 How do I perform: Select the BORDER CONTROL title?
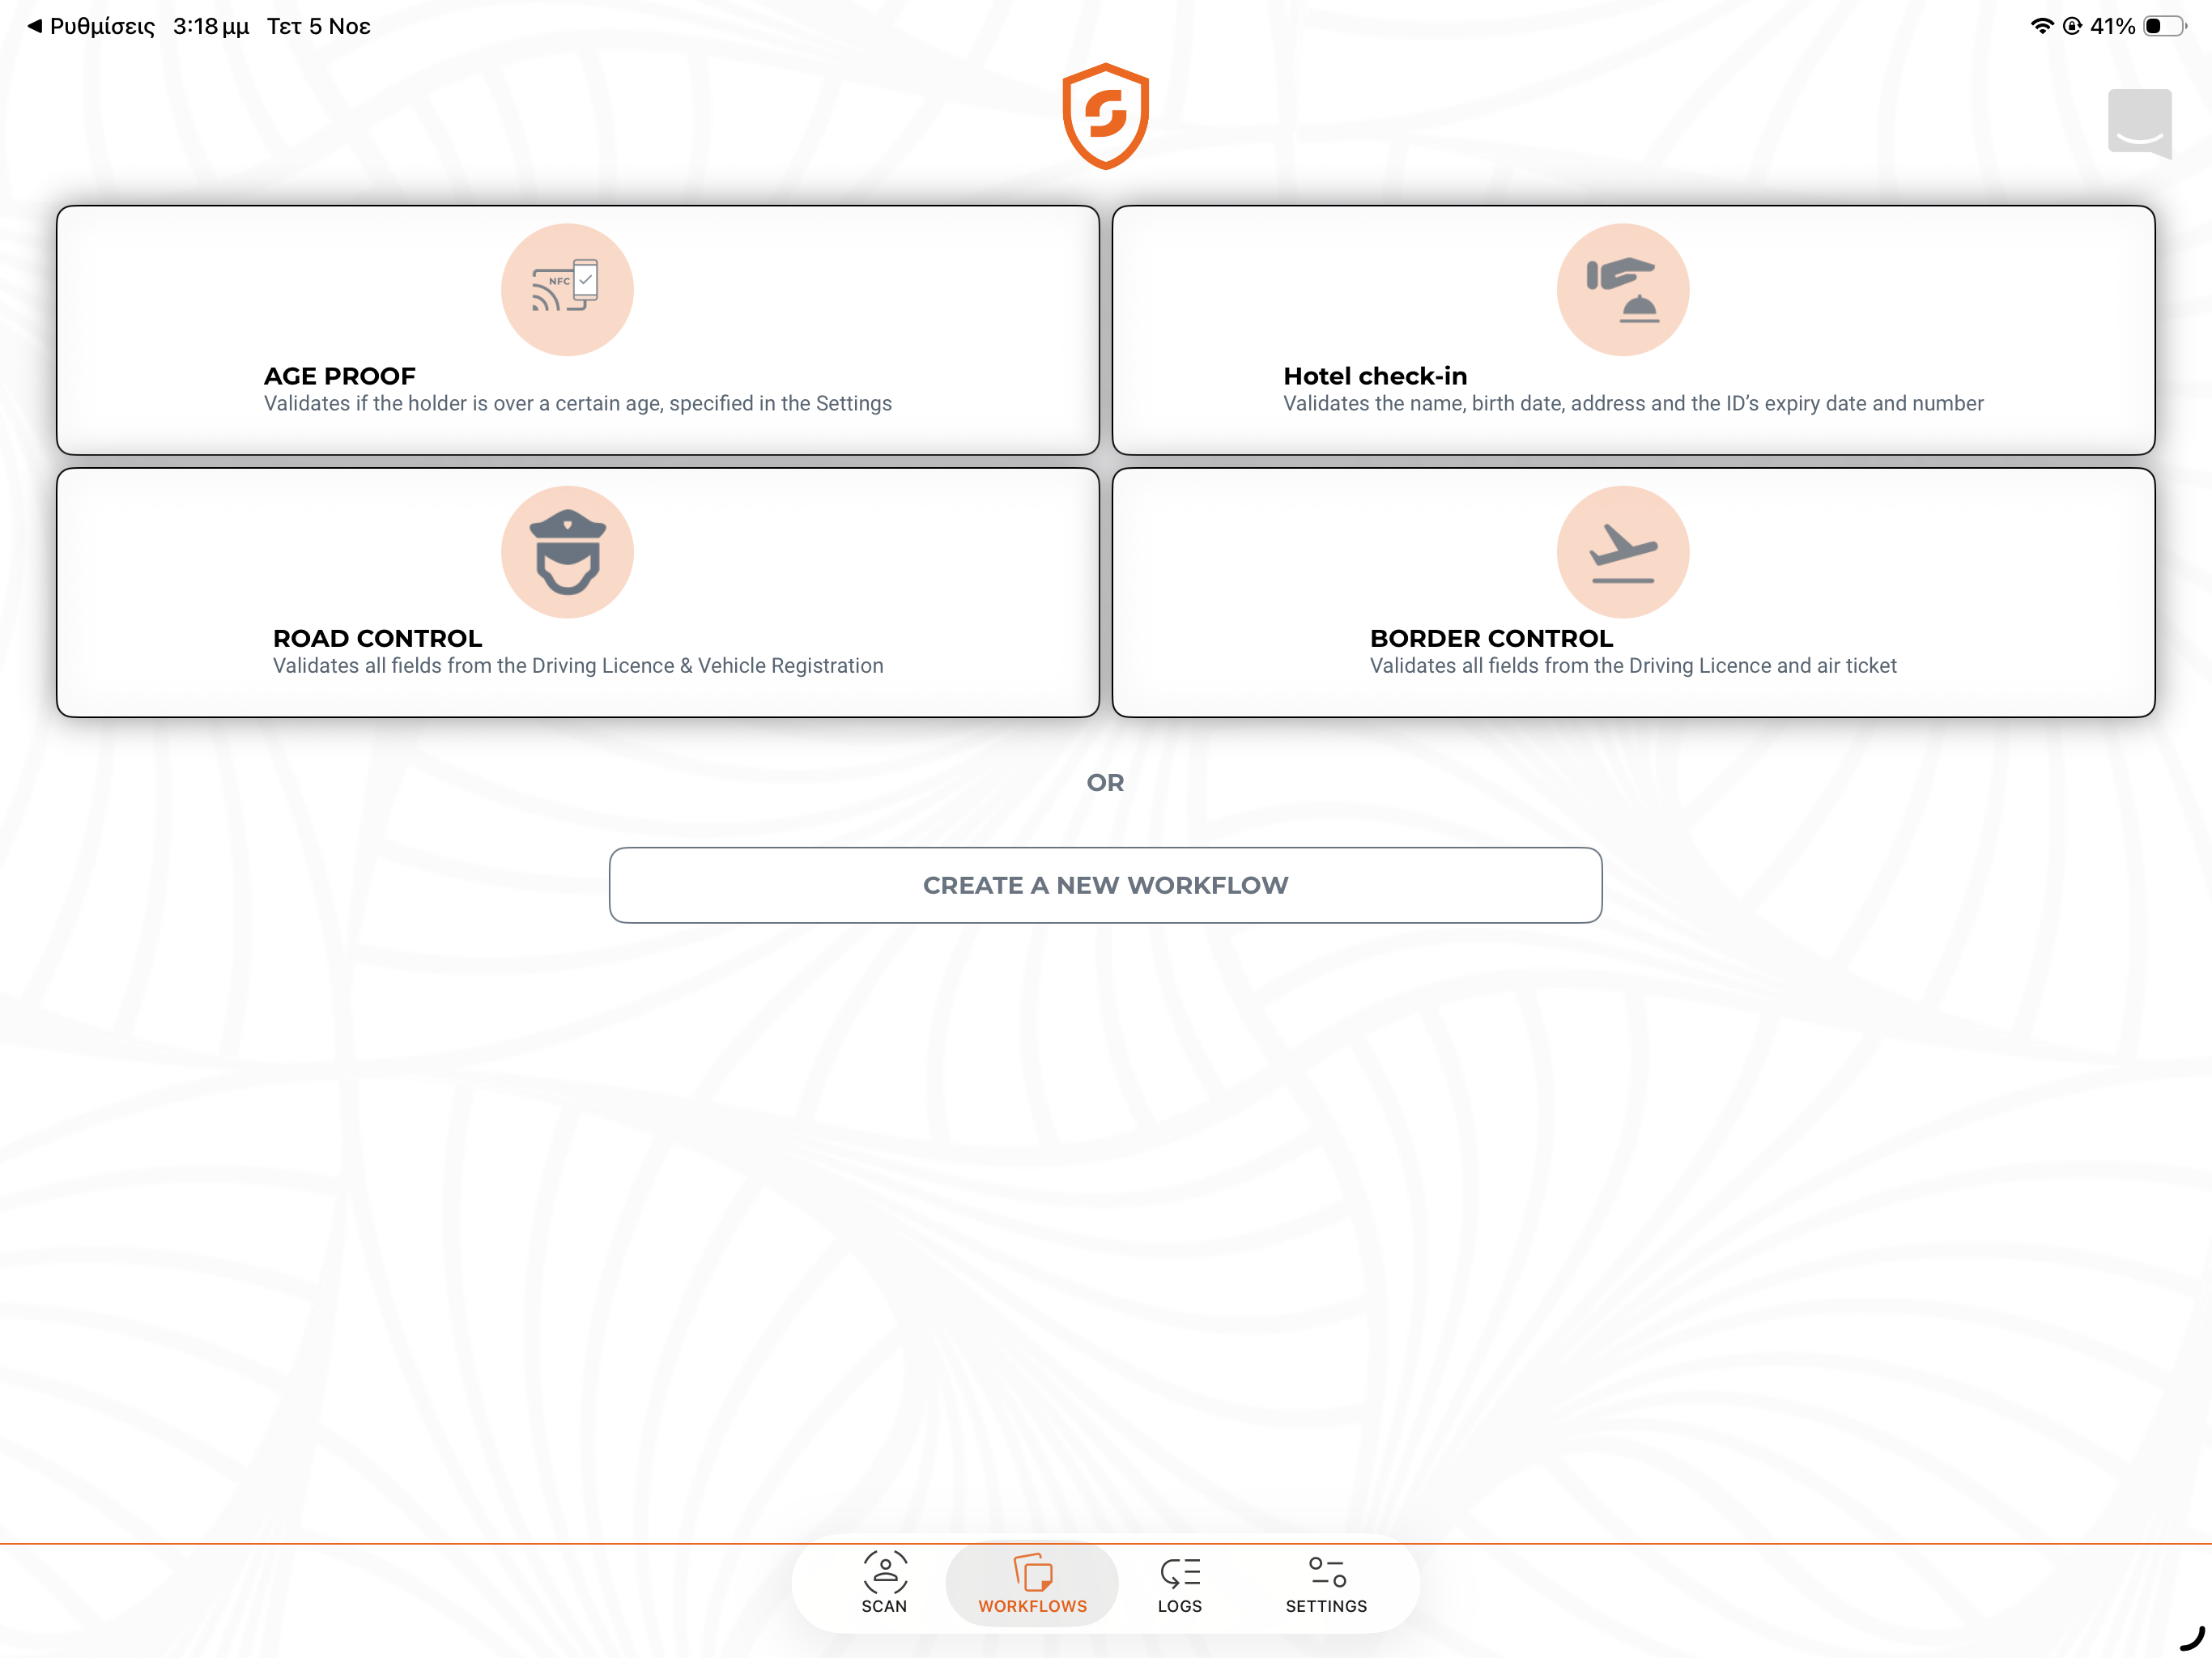pyautogui.click(x=1491, y=638)
